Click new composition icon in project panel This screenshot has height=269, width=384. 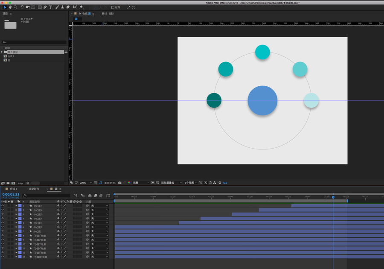pyautogui.click(x=13, y=183)
